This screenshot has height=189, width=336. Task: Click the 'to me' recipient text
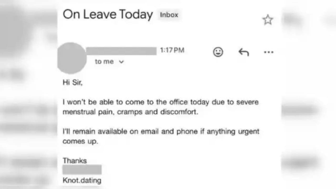(x=104, y=62)
